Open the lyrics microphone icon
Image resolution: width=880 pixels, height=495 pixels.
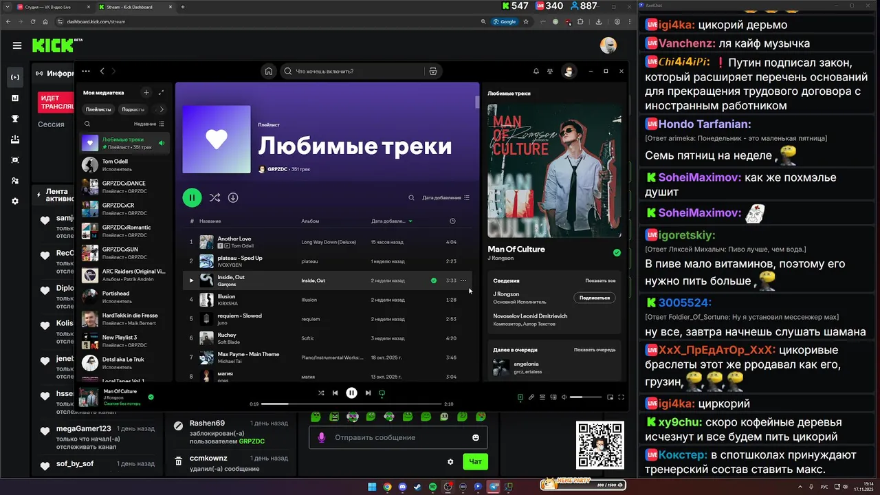[x=531, y=397]
